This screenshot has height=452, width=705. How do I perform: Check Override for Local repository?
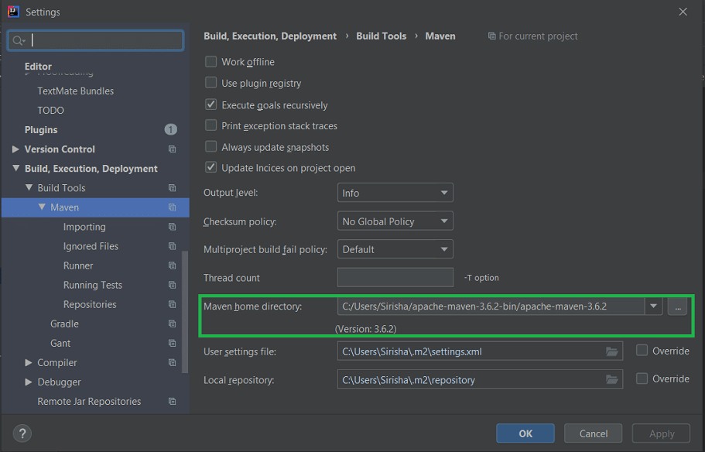point(642,378)
